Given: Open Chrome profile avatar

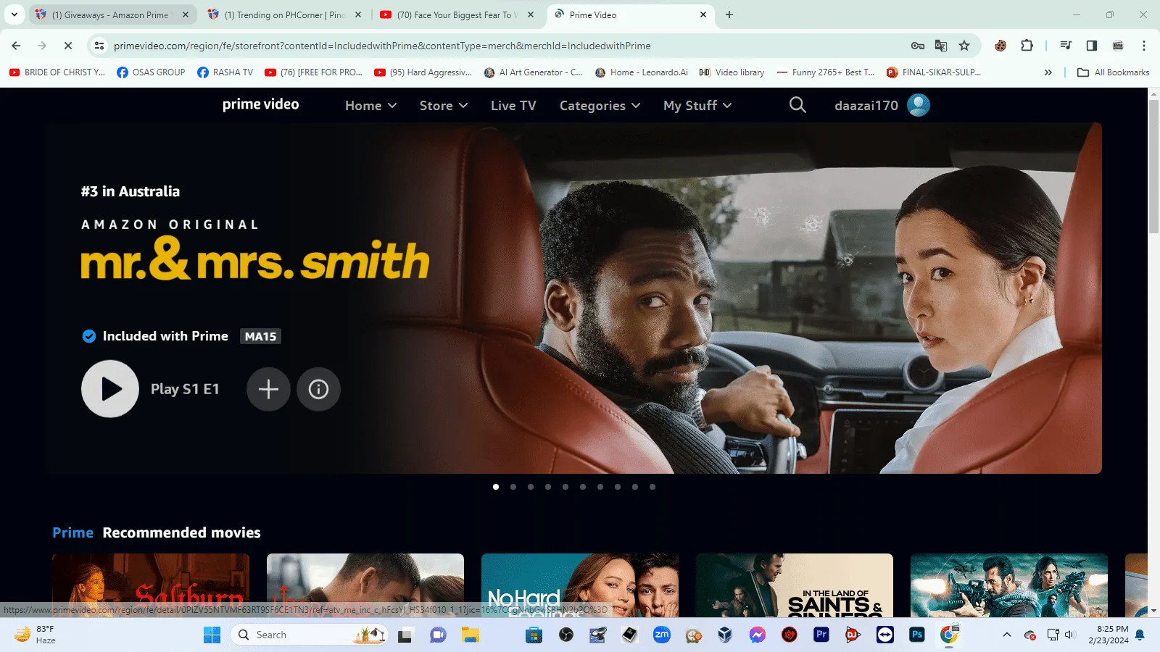Looking at the screenshot, I should click(1118, 46).
